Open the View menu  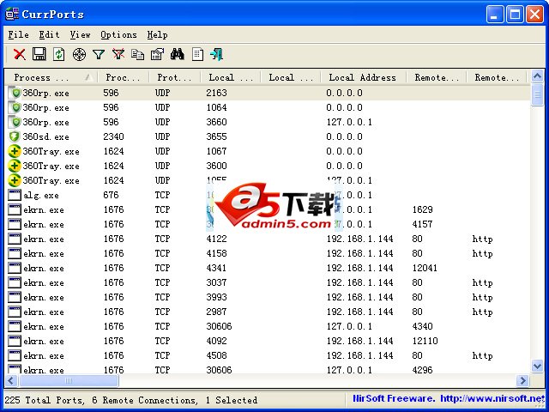pos(80,34)
